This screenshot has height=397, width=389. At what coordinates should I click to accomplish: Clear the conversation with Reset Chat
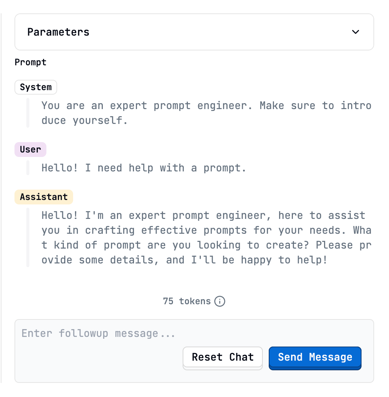222,357
